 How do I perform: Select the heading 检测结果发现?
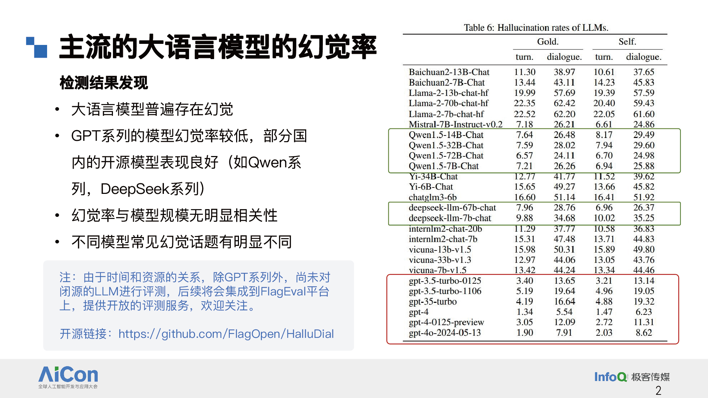point(104,83)
